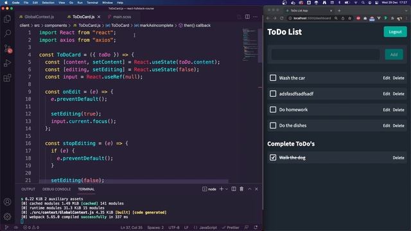Open the Go menu in the menu bar
The width and height of the screenshot is (411, 231).
coord(71,3)
